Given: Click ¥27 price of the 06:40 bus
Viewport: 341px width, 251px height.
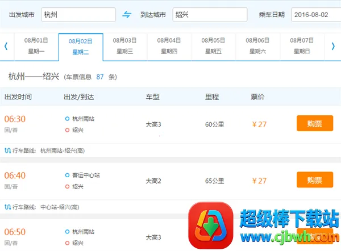Looking at the screenshot, I should coord(259,181).
